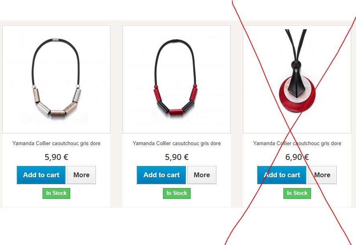Add the gray-gold necklace to cart
The width and height of the screenshot is (356, 245).
(x=41, y=175)
